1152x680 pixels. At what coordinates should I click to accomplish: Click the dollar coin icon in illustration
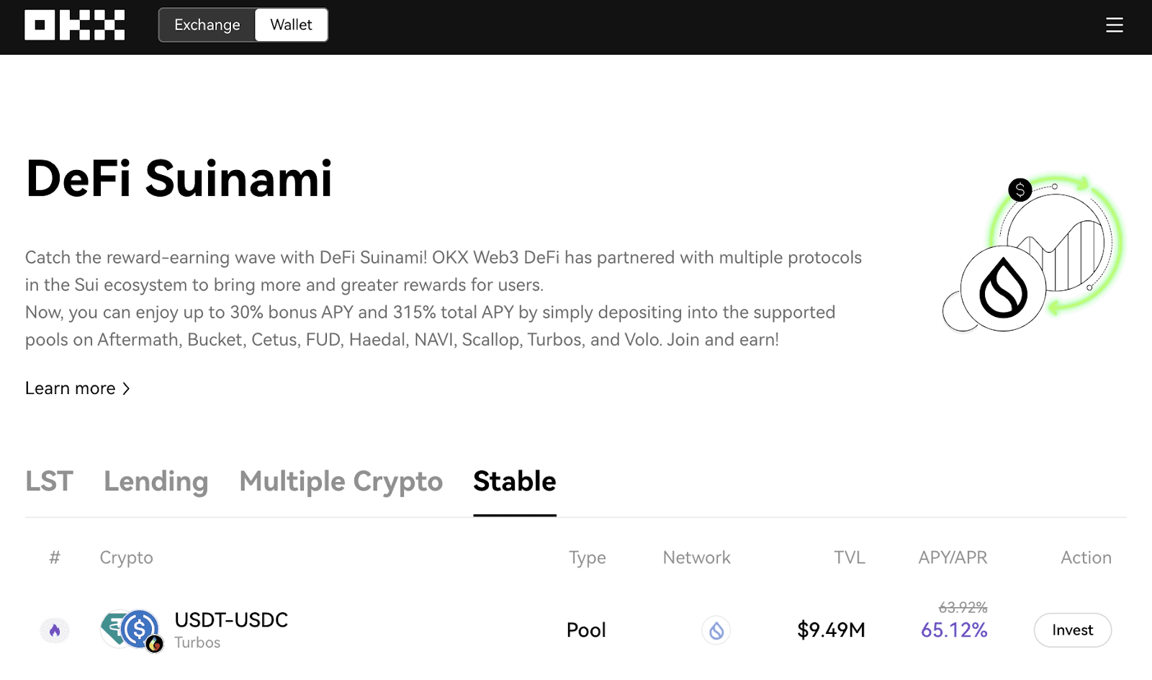pos(1020,190)
